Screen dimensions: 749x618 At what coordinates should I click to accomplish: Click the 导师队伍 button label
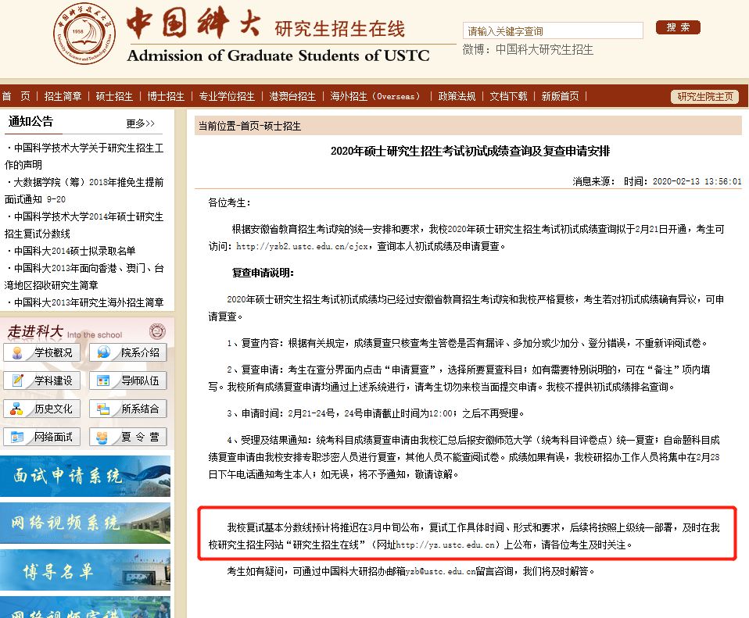[140, 380]
